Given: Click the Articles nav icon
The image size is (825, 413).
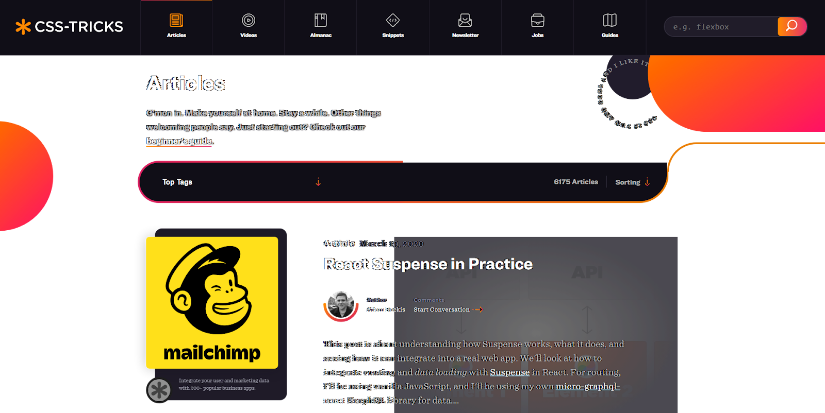Looking at the screenshot, I should click(x=176, y=20).
